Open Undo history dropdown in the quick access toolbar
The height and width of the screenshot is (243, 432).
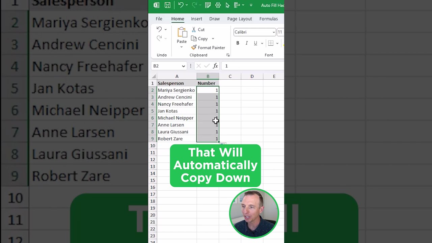(187, 5)
